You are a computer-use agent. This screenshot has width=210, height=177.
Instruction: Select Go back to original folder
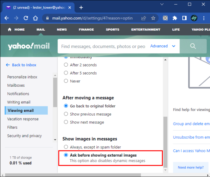click(66, 106)
